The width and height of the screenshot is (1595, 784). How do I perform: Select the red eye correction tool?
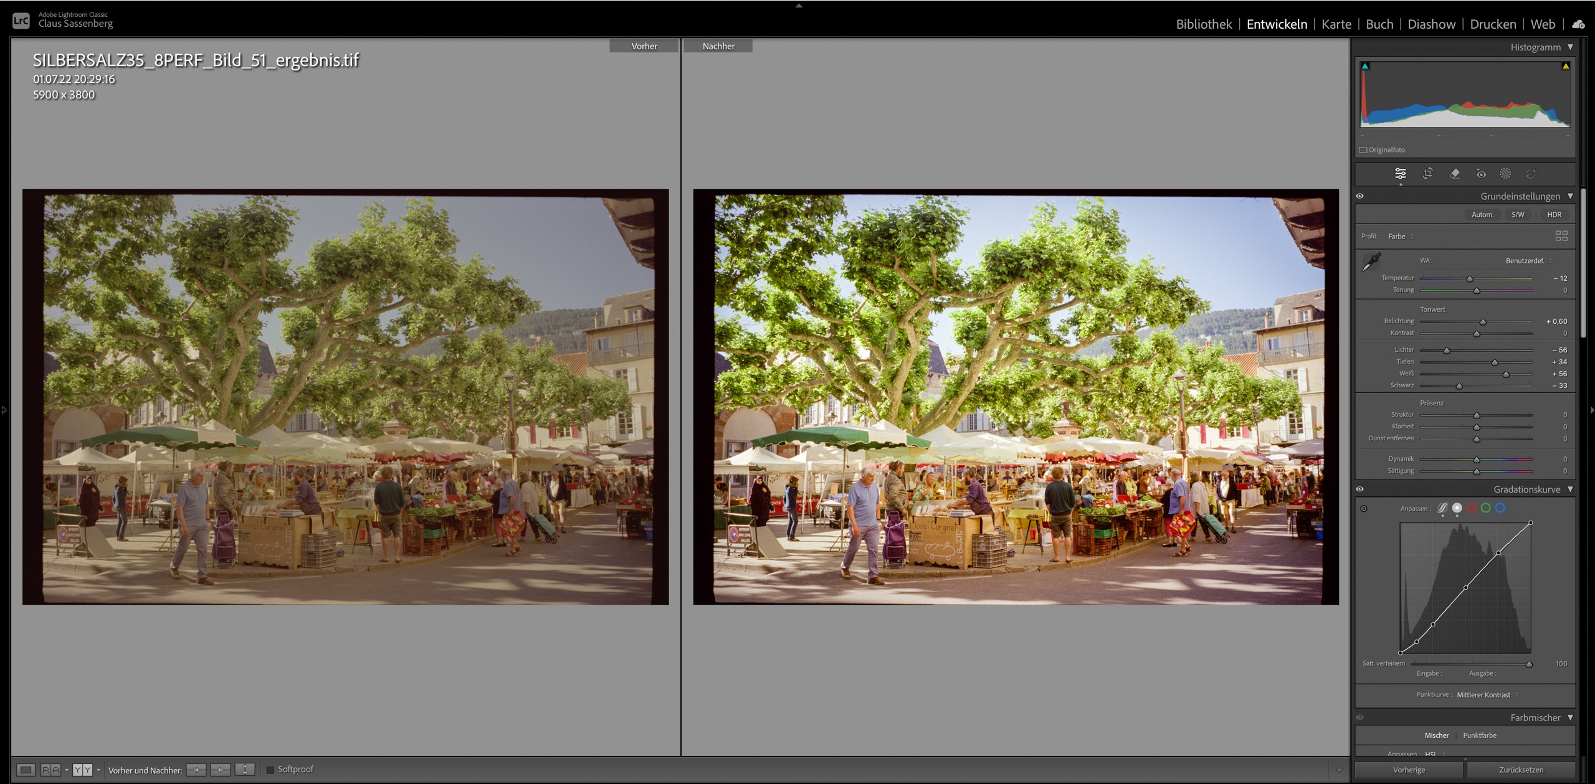[1481, 174]
